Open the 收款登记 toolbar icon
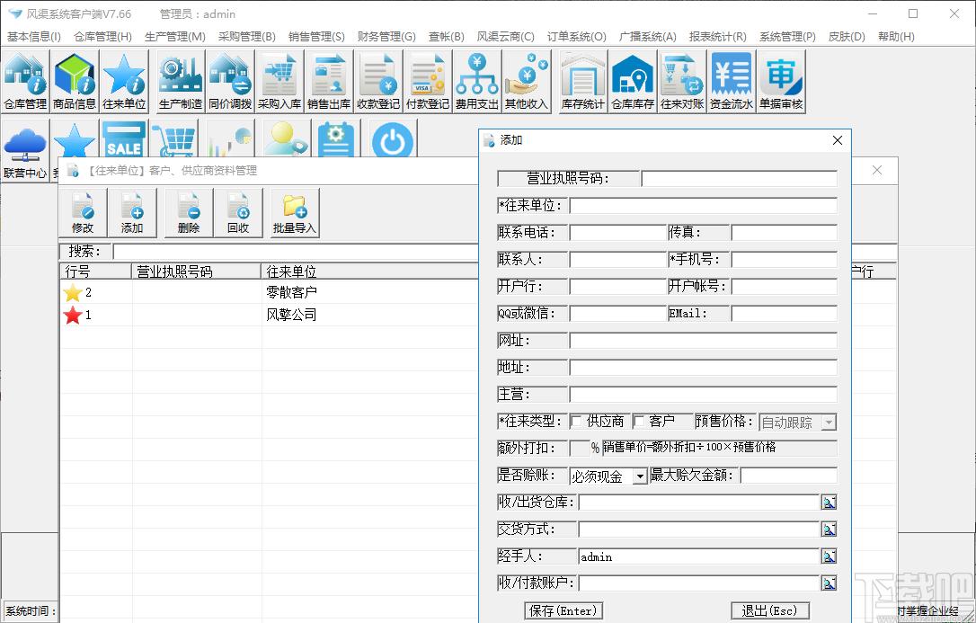This screenshot has height=623, width=976. pyautogui.click(x=378, y=82)
